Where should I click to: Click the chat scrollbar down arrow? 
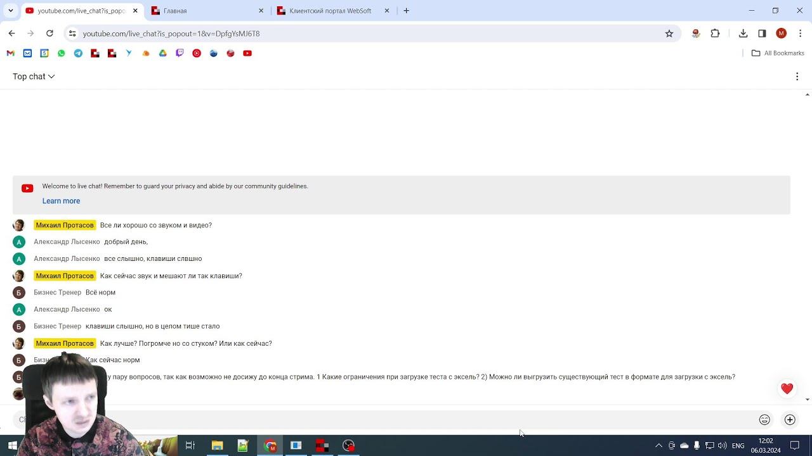click(x=807, y=400)
